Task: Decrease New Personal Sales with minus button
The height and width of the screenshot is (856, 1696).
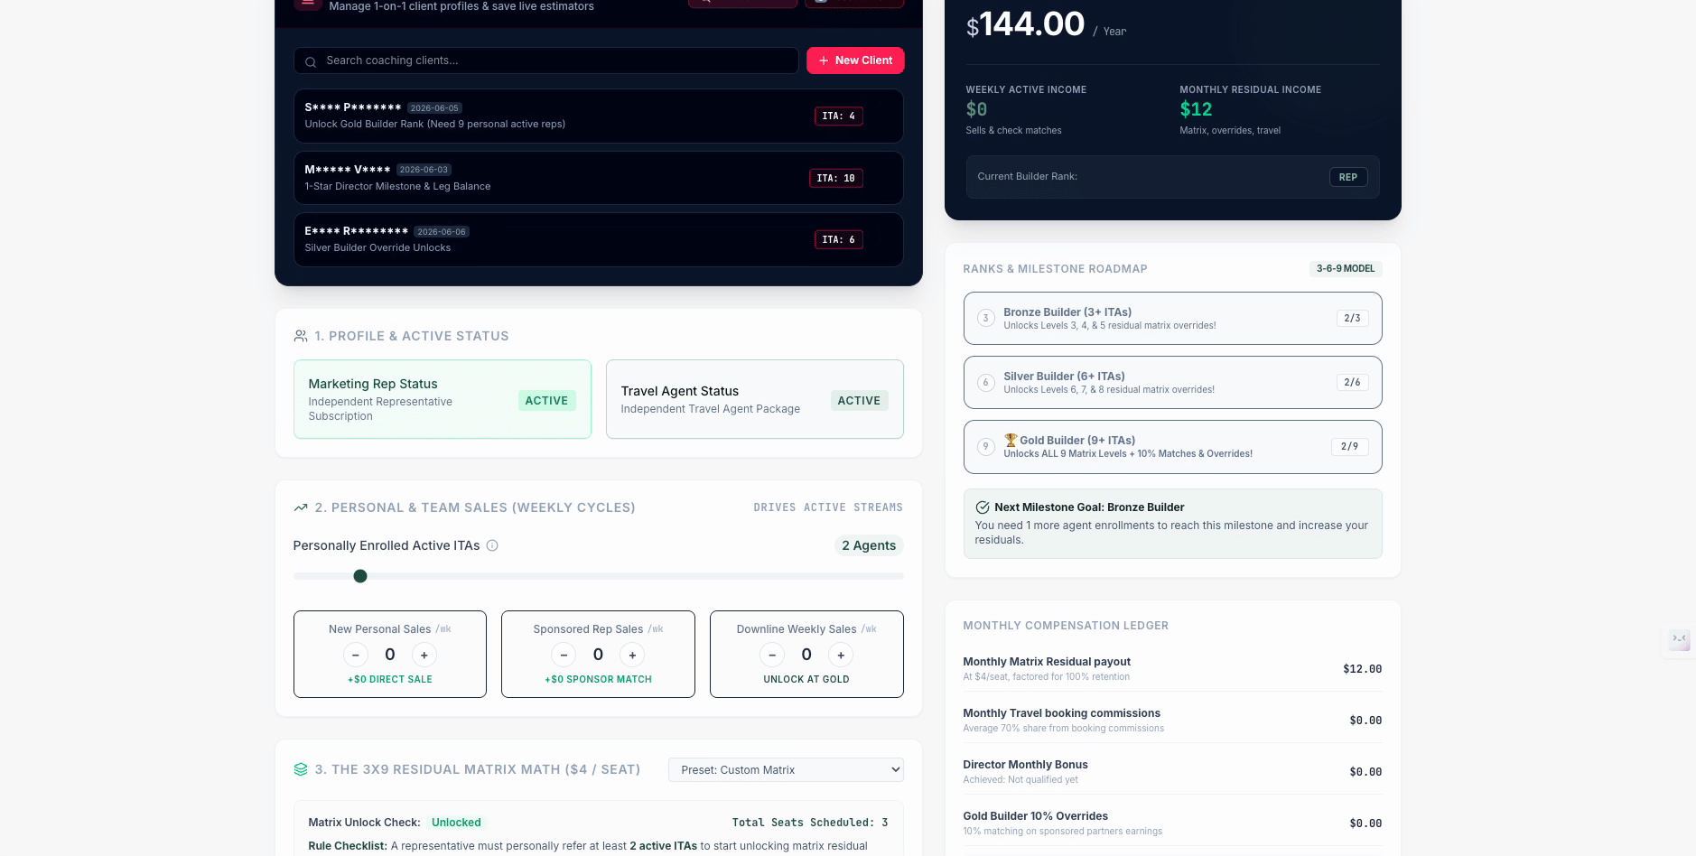Action: coord(356,655)
